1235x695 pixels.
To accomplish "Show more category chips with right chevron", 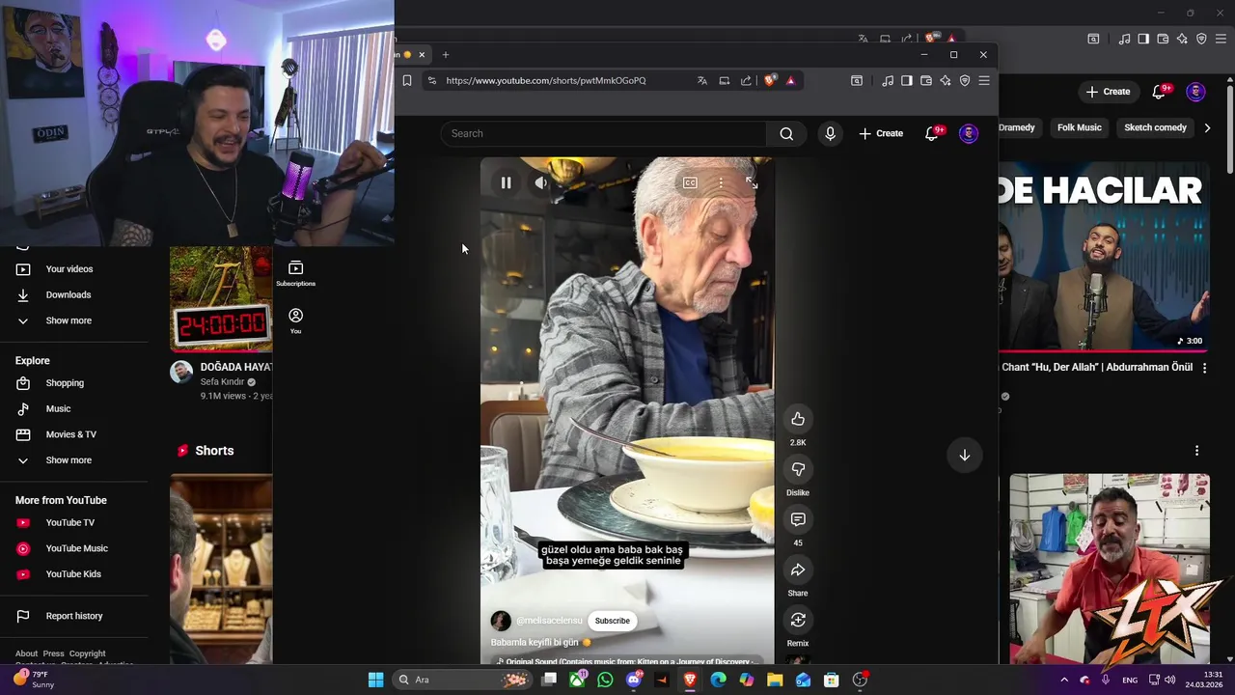I will [x=1207, y=127].
